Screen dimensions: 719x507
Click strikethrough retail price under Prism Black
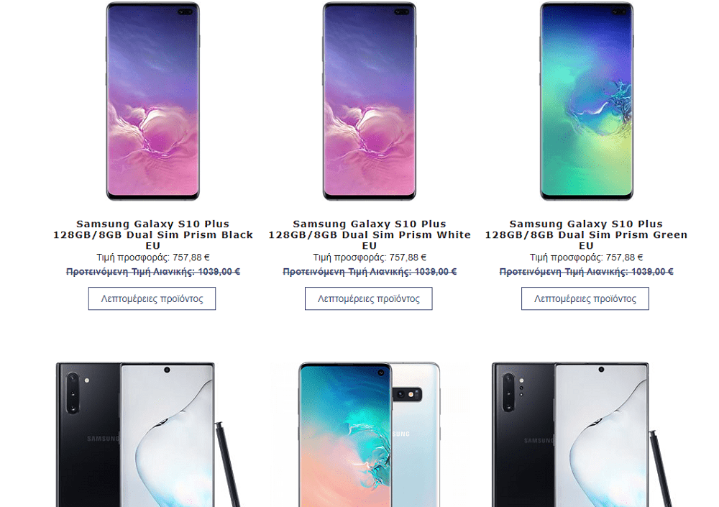153,272
